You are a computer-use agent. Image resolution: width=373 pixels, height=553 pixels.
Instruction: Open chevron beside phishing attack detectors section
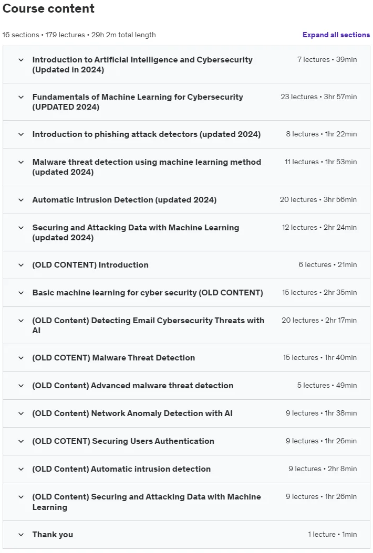(21, 134)
